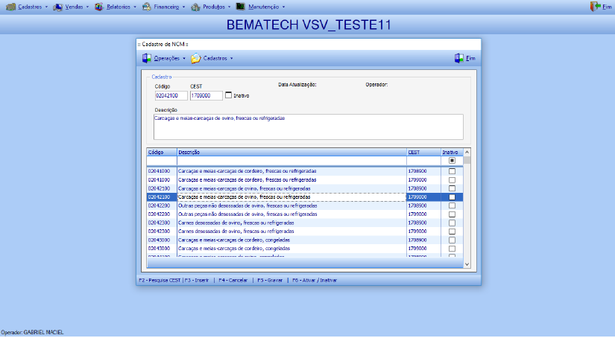
Task: Click the Código column header
Action: pos(162,152)
